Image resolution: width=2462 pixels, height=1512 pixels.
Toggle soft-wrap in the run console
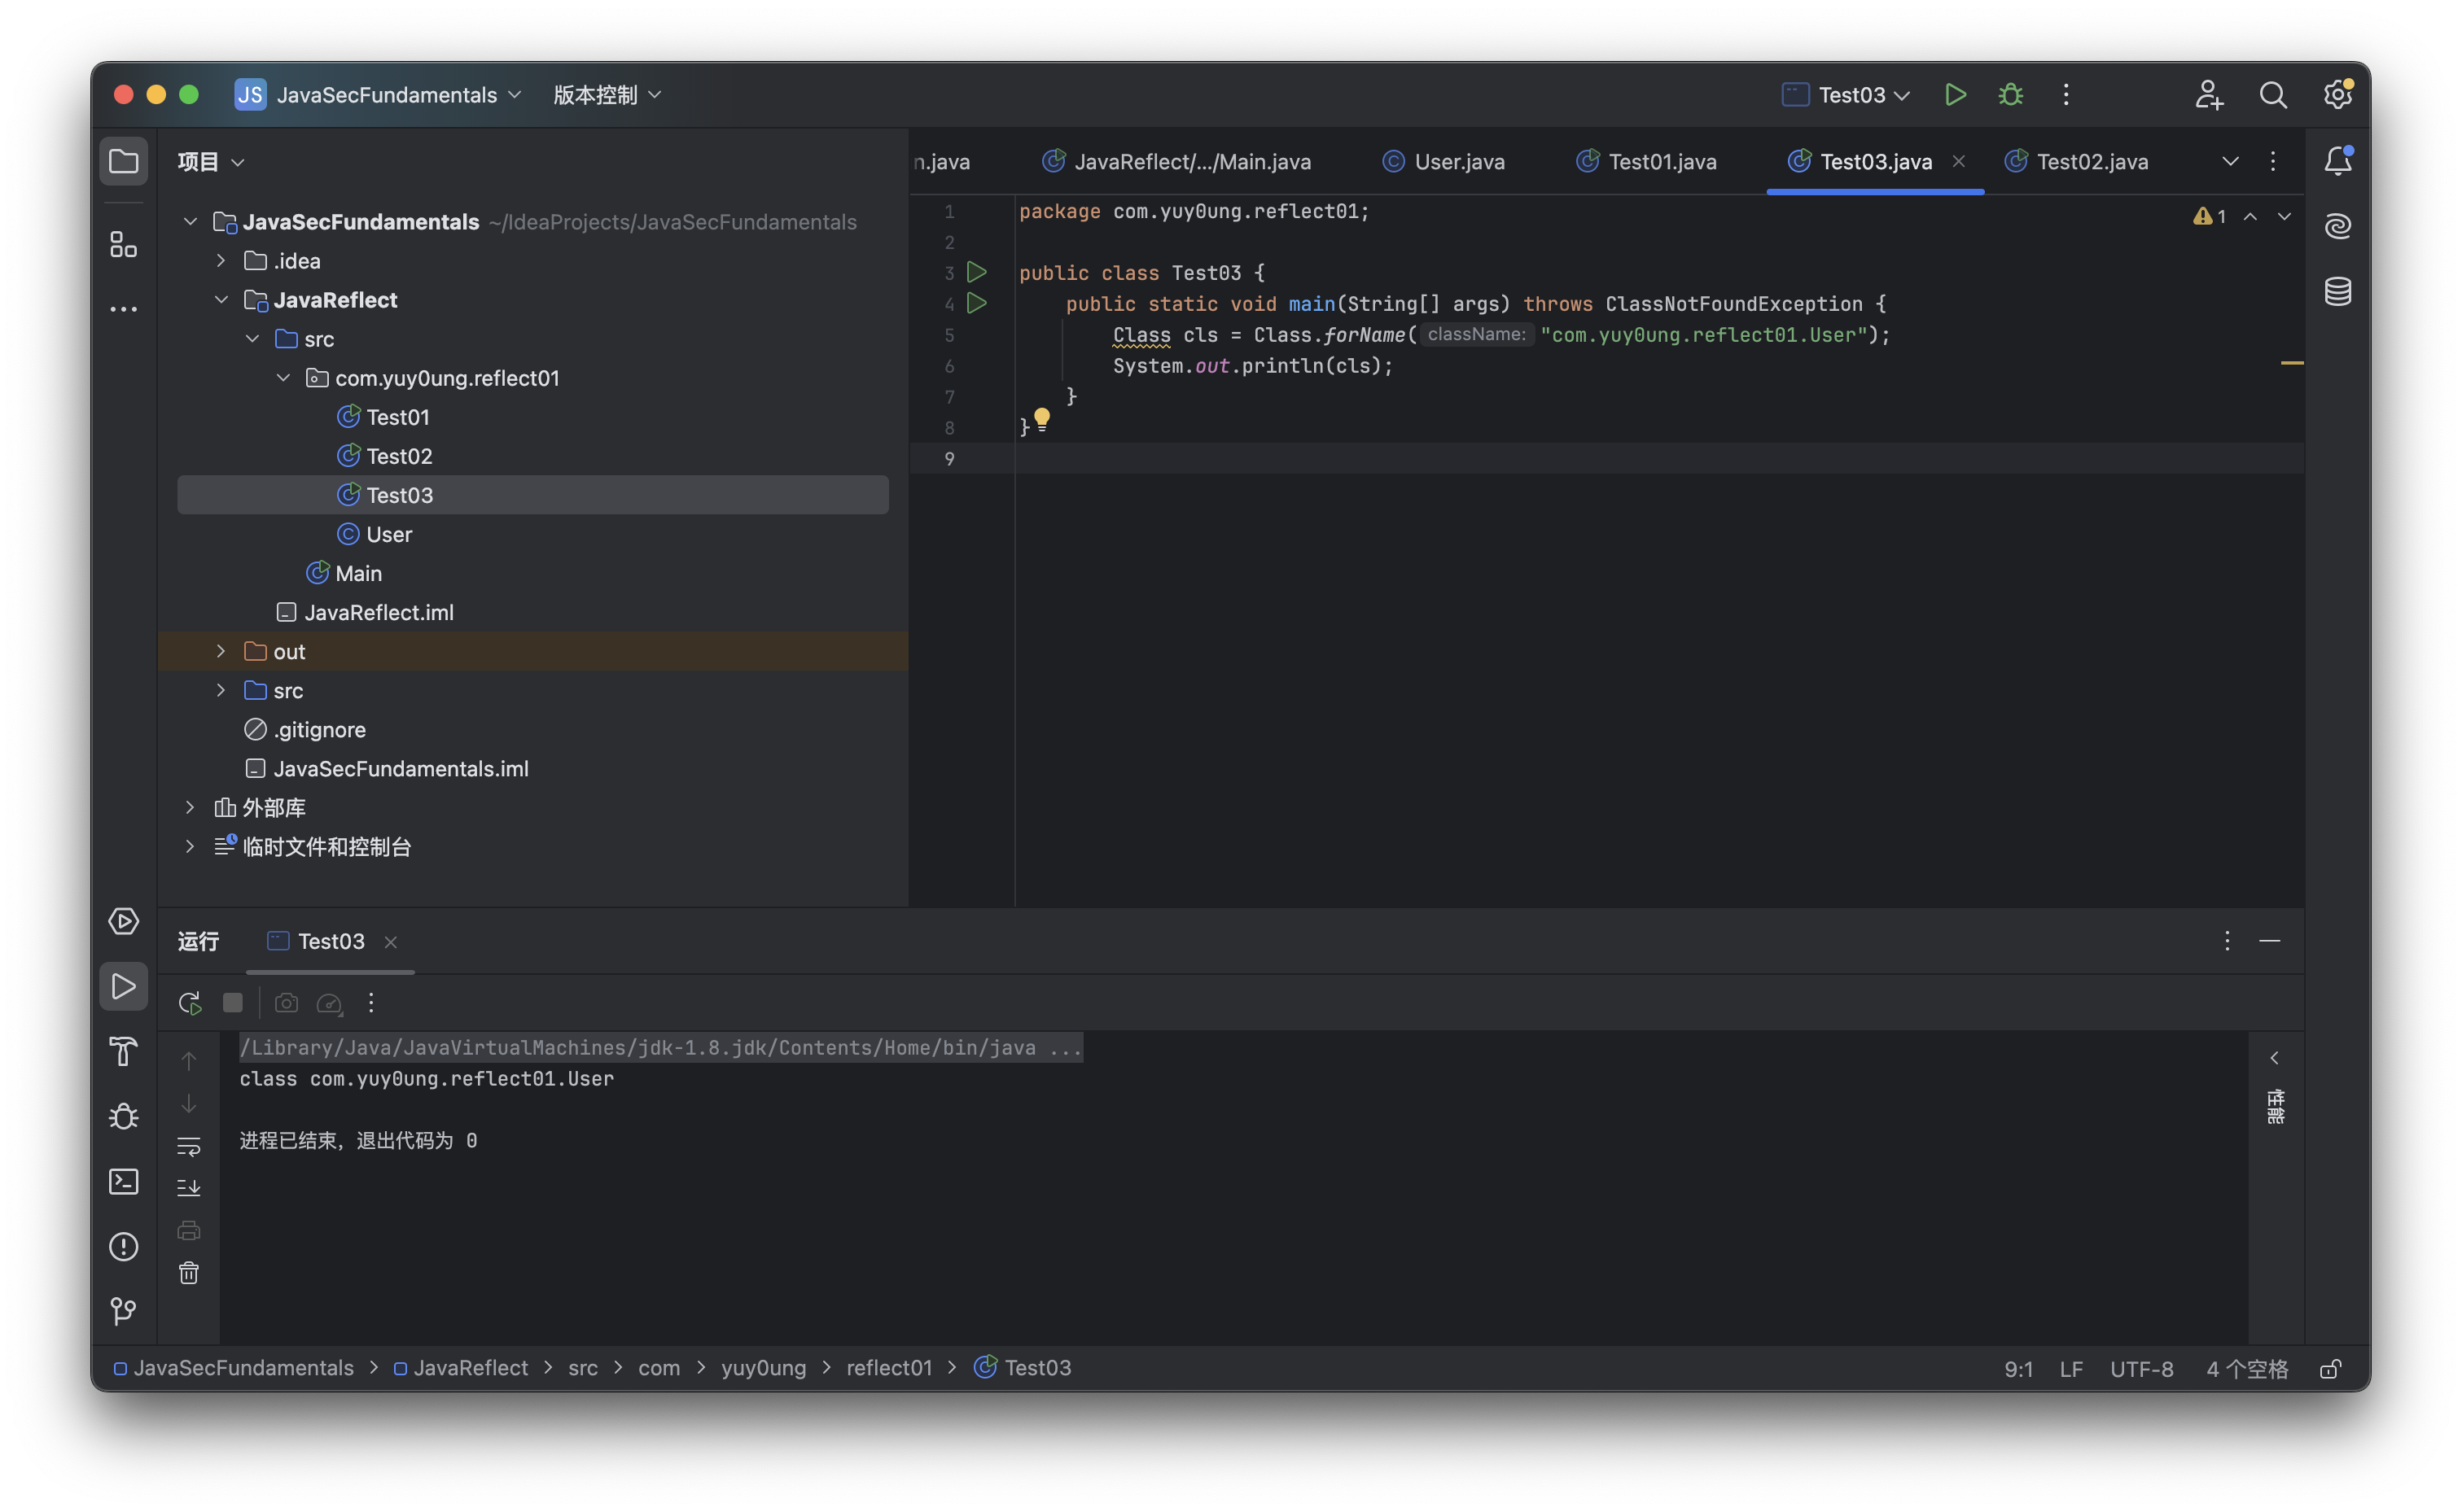click(x=189, y=1145)
